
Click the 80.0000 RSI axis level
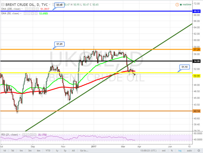tap(198, 133)
